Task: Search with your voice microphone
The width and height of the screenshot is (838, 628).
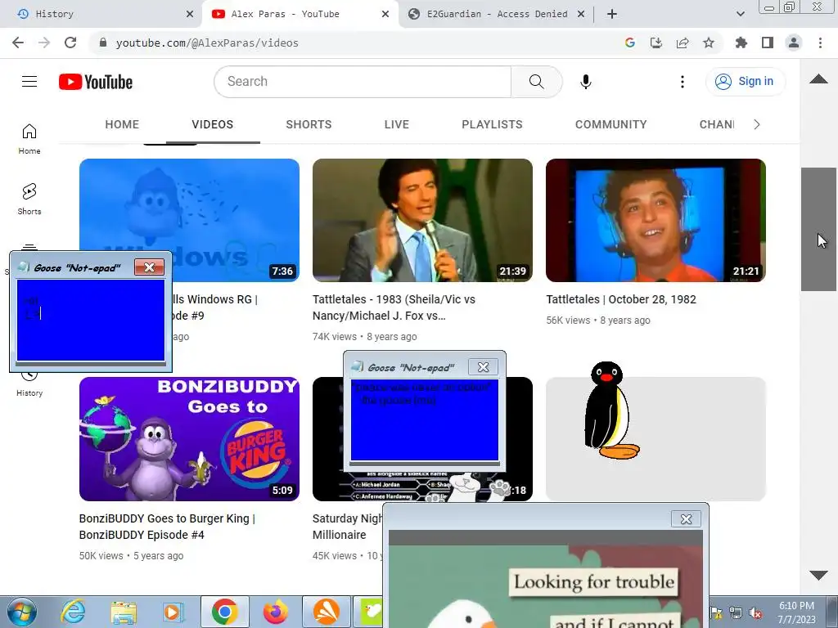Action: pyautogui.click(x=586, y=82)
